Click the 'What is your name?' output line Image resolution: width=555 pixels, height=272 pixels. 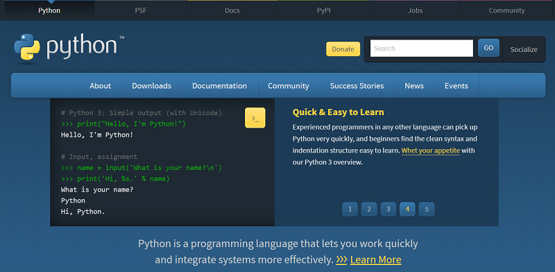[x=97, y=190]
